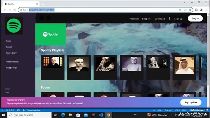The height and width of the screenshot is (118, 210).
Task: Open Liked Songs in sidebar
Action: (11, 68)
